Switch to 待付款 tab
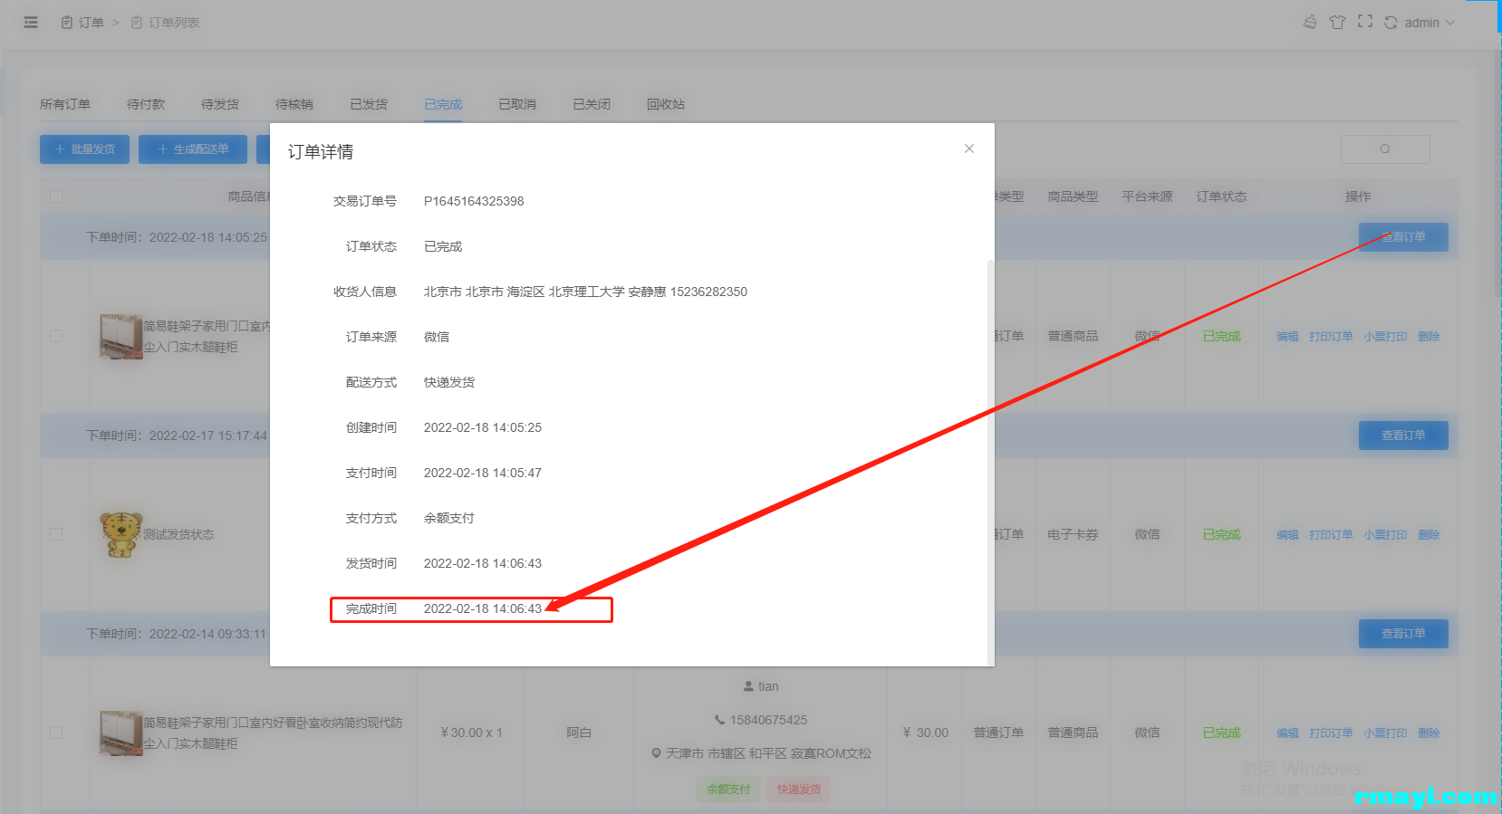1502x814 pixels. pos(146,104)
